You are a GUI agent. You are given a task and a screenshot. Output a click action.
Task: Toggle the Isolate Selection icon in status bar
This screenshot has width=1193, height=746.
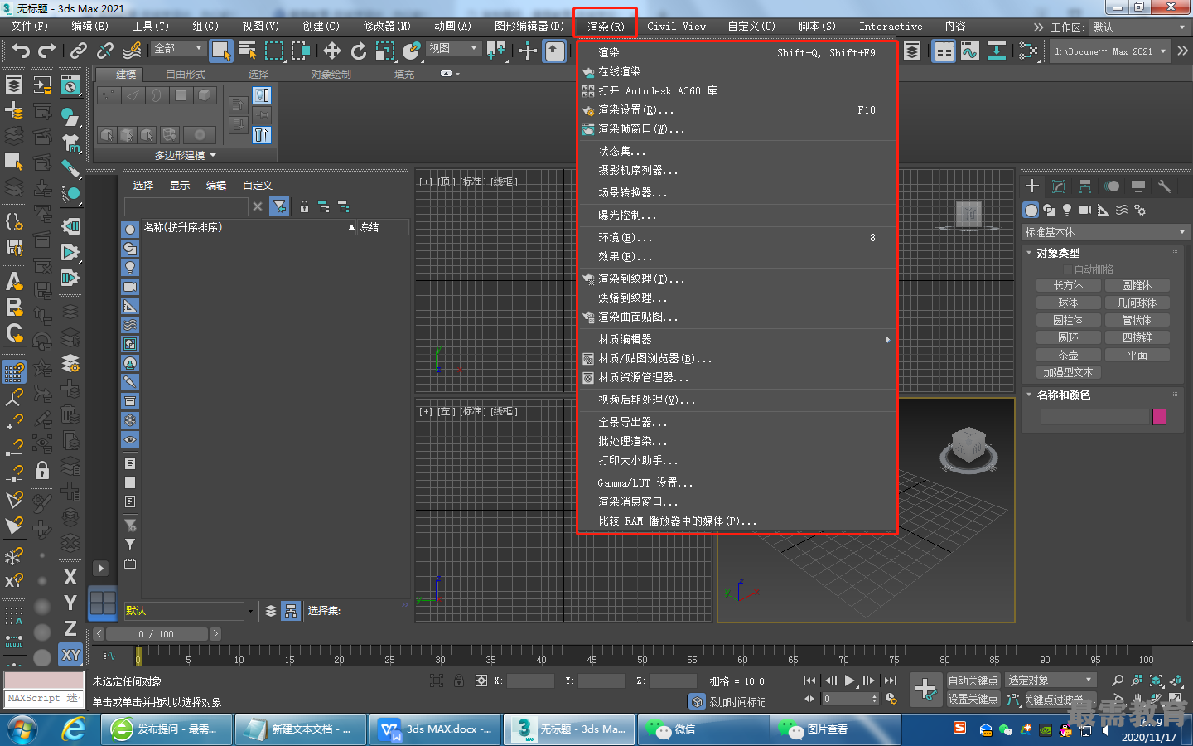click(437, 681)
